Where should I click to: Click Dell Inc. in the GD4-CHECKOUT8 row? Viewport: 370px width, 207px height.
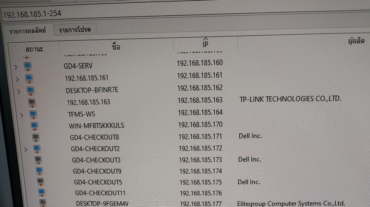click(x=250, y=136)
